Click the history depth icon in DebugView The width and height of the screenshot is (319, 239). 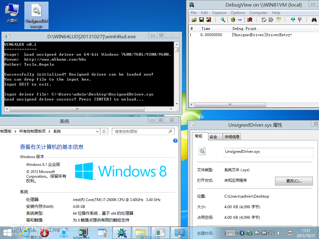click(x=300, y=20)
